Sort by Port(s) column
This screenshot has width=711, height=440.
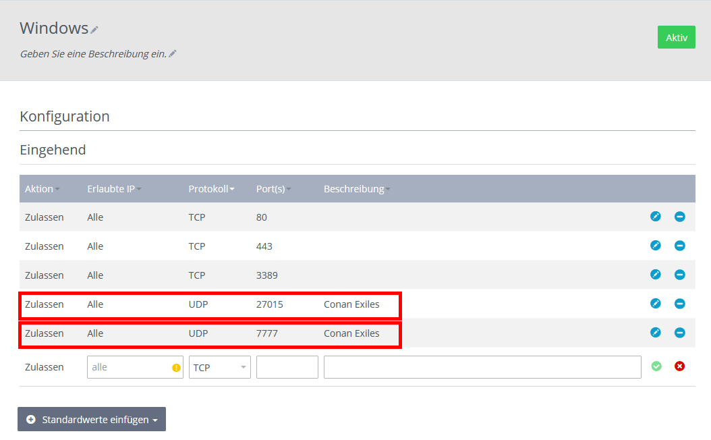click(x=274, y=189)
